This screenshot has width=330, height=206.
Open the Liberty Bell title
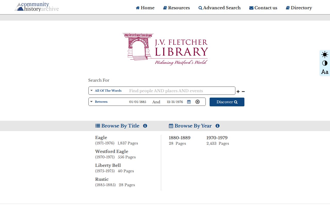point(108,165)
